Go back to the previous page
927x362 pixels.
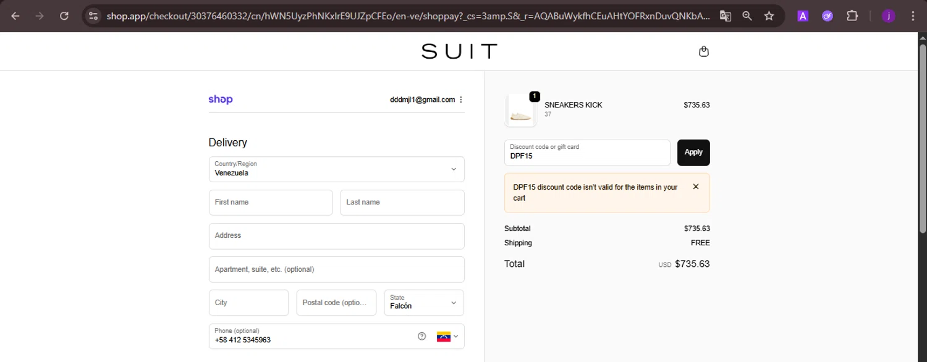point(15,16)
